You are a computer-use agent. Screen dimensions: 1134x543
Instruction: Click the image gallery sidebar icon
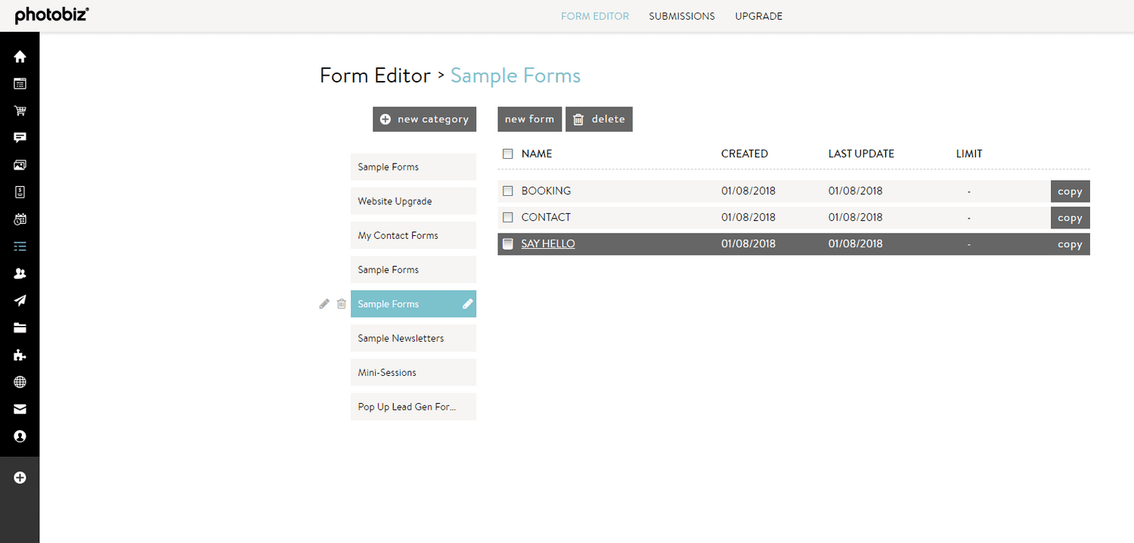[x=20, y=165]
